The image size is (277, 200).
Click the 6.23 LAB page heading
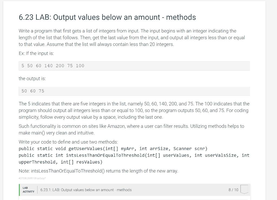click(x=107, y=17)
